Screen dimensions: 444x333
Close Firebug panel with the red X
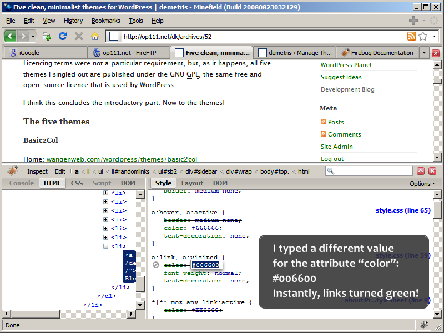(x=432, y=171)
